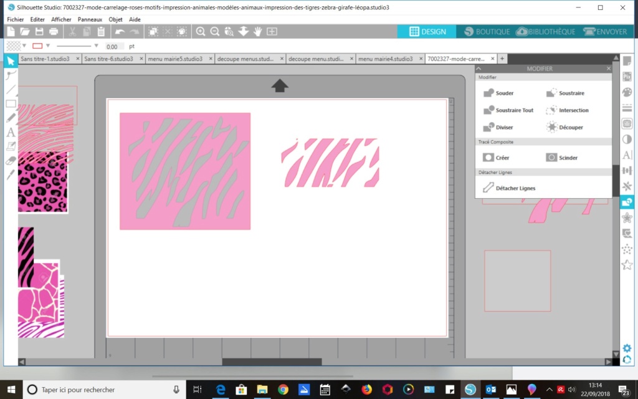Click the transparent fill pattern swatch
This screenshot has height=399, width=638.
point(14,46)
